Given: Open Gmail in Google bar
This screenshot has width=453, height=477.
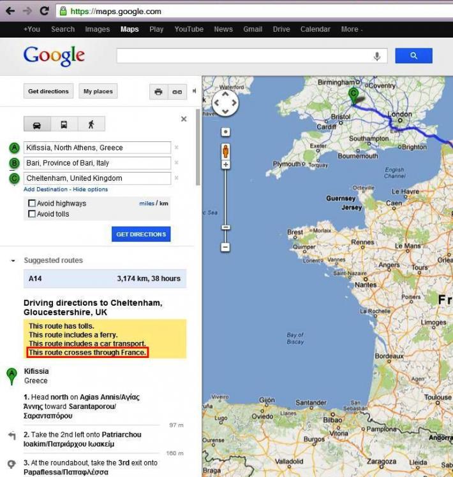Looking at the screenshot, I should pyautogui.click(x=253, y=29).
